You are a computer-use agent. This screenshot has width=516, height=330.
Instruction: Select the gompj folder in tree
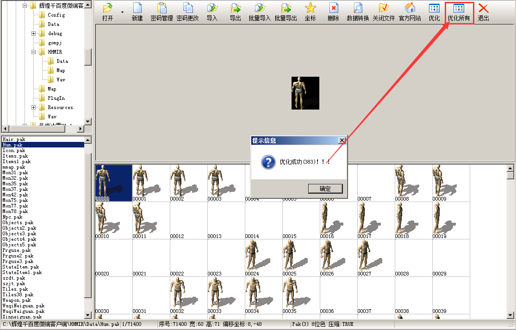(x=55, y=43)
